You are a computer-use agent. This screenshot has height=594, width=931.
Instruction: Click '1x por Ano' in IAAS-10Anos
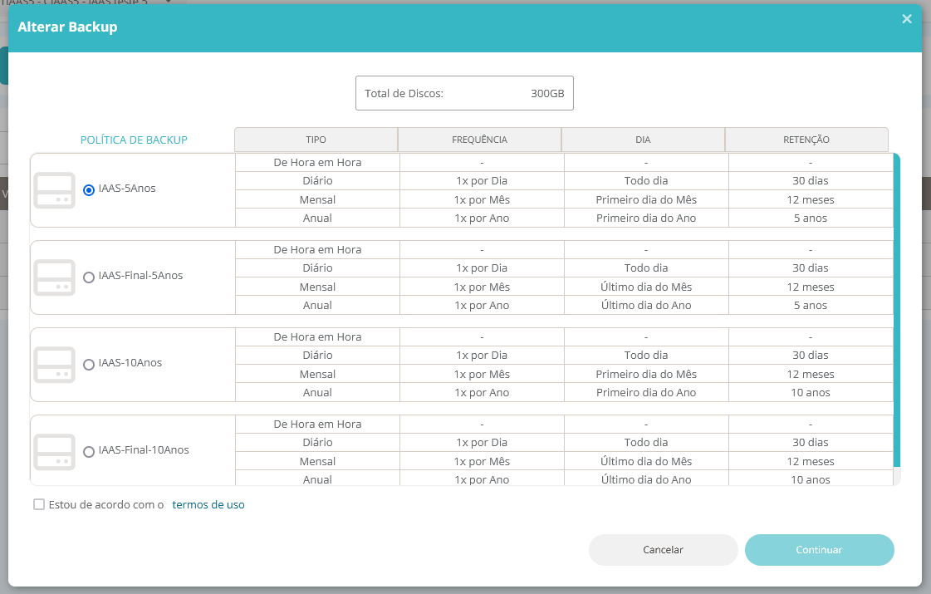point(482,393)
